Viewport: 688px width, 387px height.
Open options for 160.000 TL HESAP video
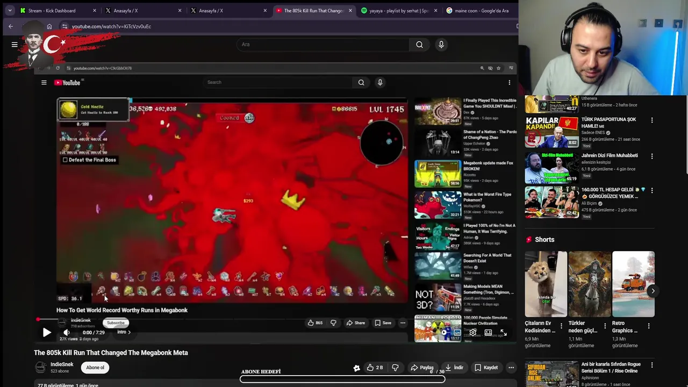pos(652,190)
